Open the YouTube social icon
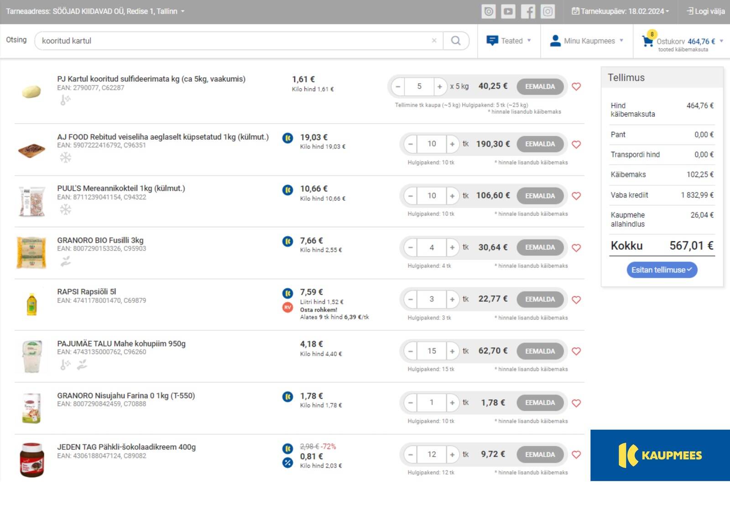This screenshot has width=730, height=516. (508, 11)
